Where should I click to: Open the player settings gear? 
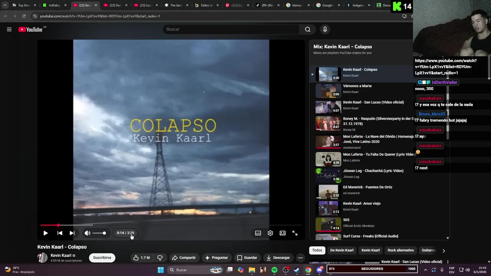pos(270,233)
